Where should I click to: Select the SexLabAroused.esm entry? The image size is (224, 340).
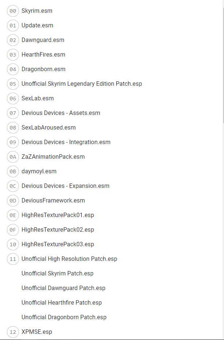tap(49, 128)
